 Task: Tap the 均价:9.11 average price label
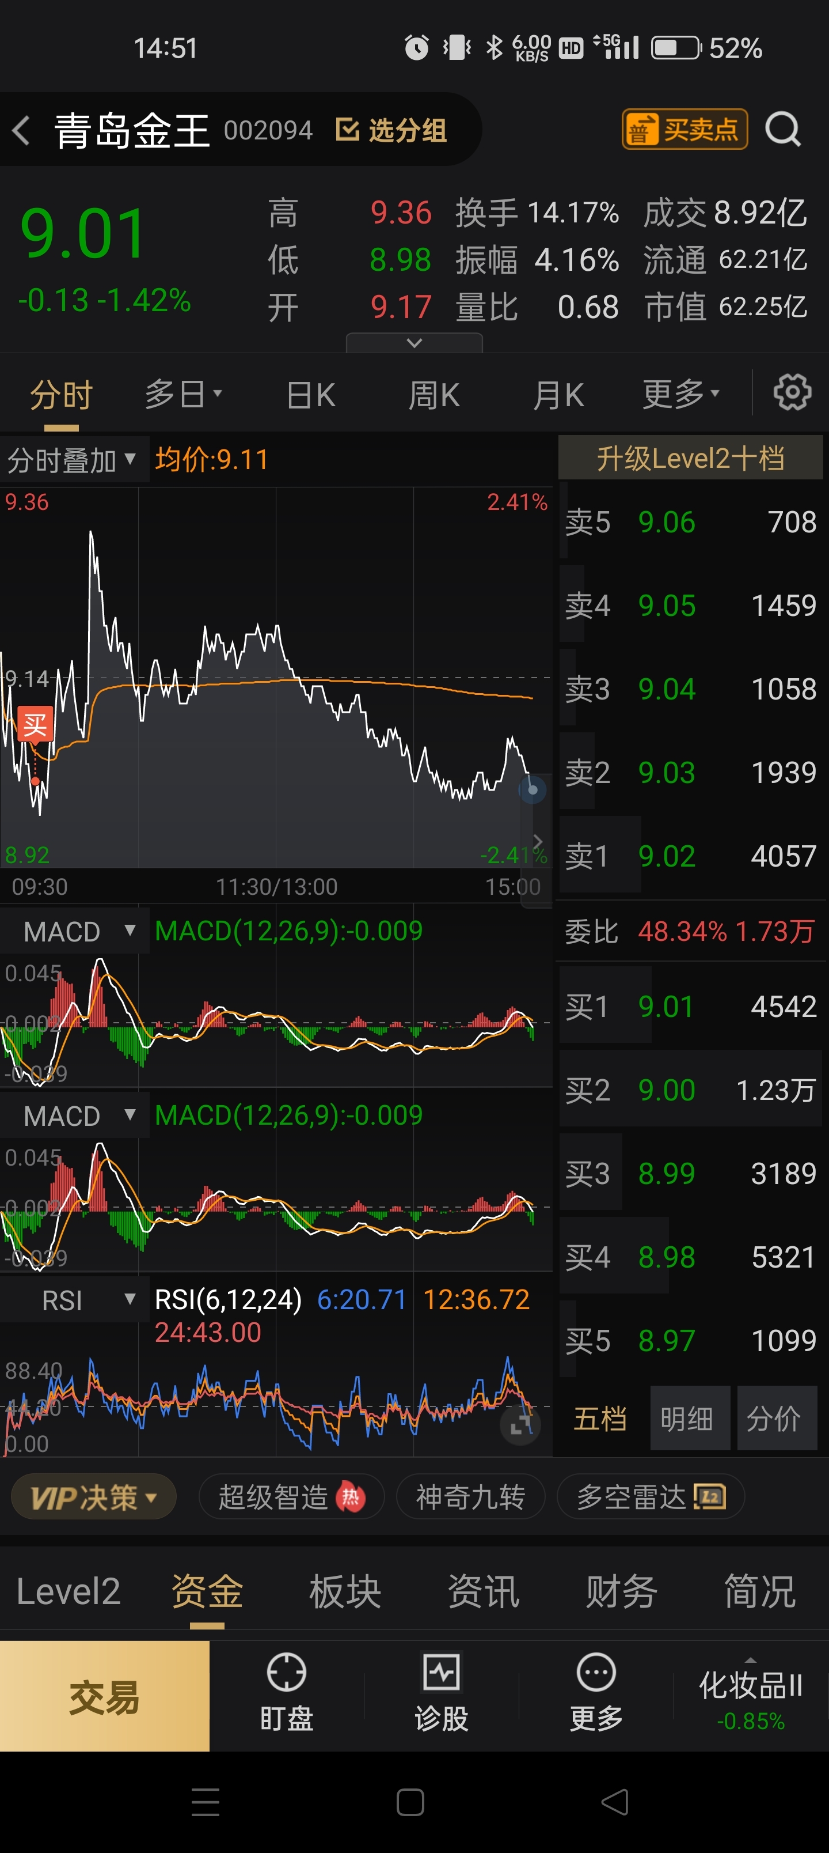click(211, 460)
